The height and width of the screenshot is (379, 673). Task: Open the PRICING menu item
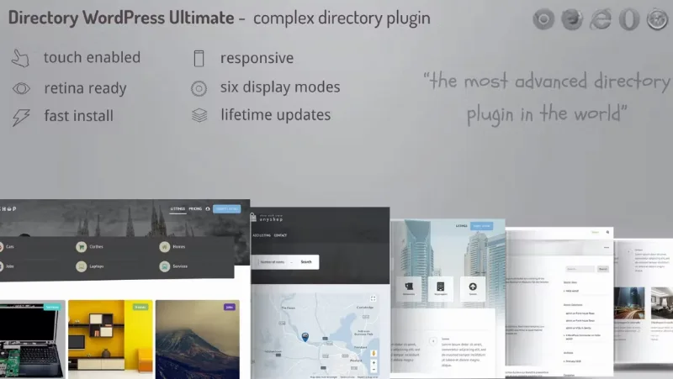(x=195, y=208)
